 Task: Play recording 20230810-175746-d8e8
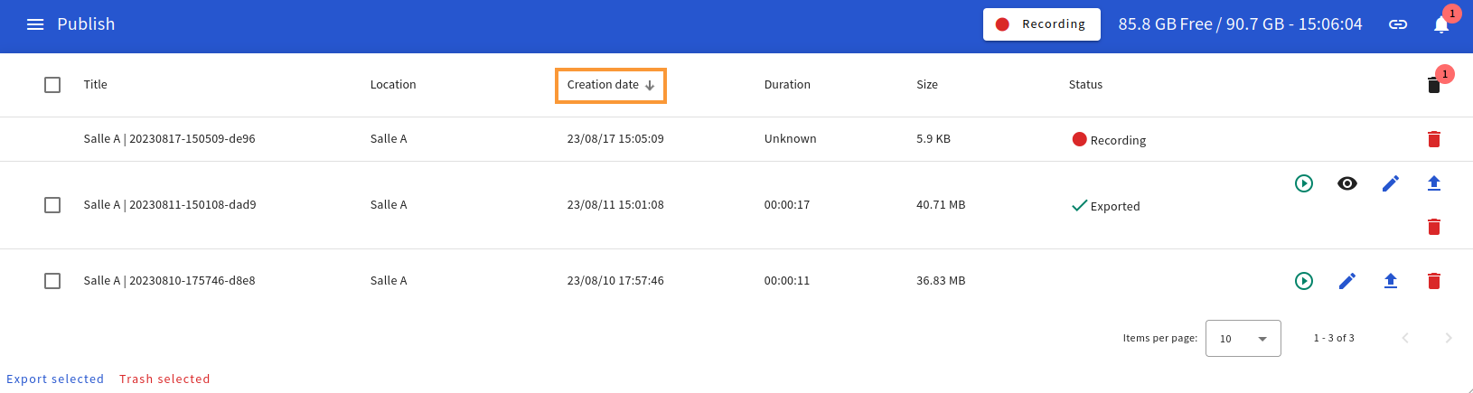coord(1304,281)
